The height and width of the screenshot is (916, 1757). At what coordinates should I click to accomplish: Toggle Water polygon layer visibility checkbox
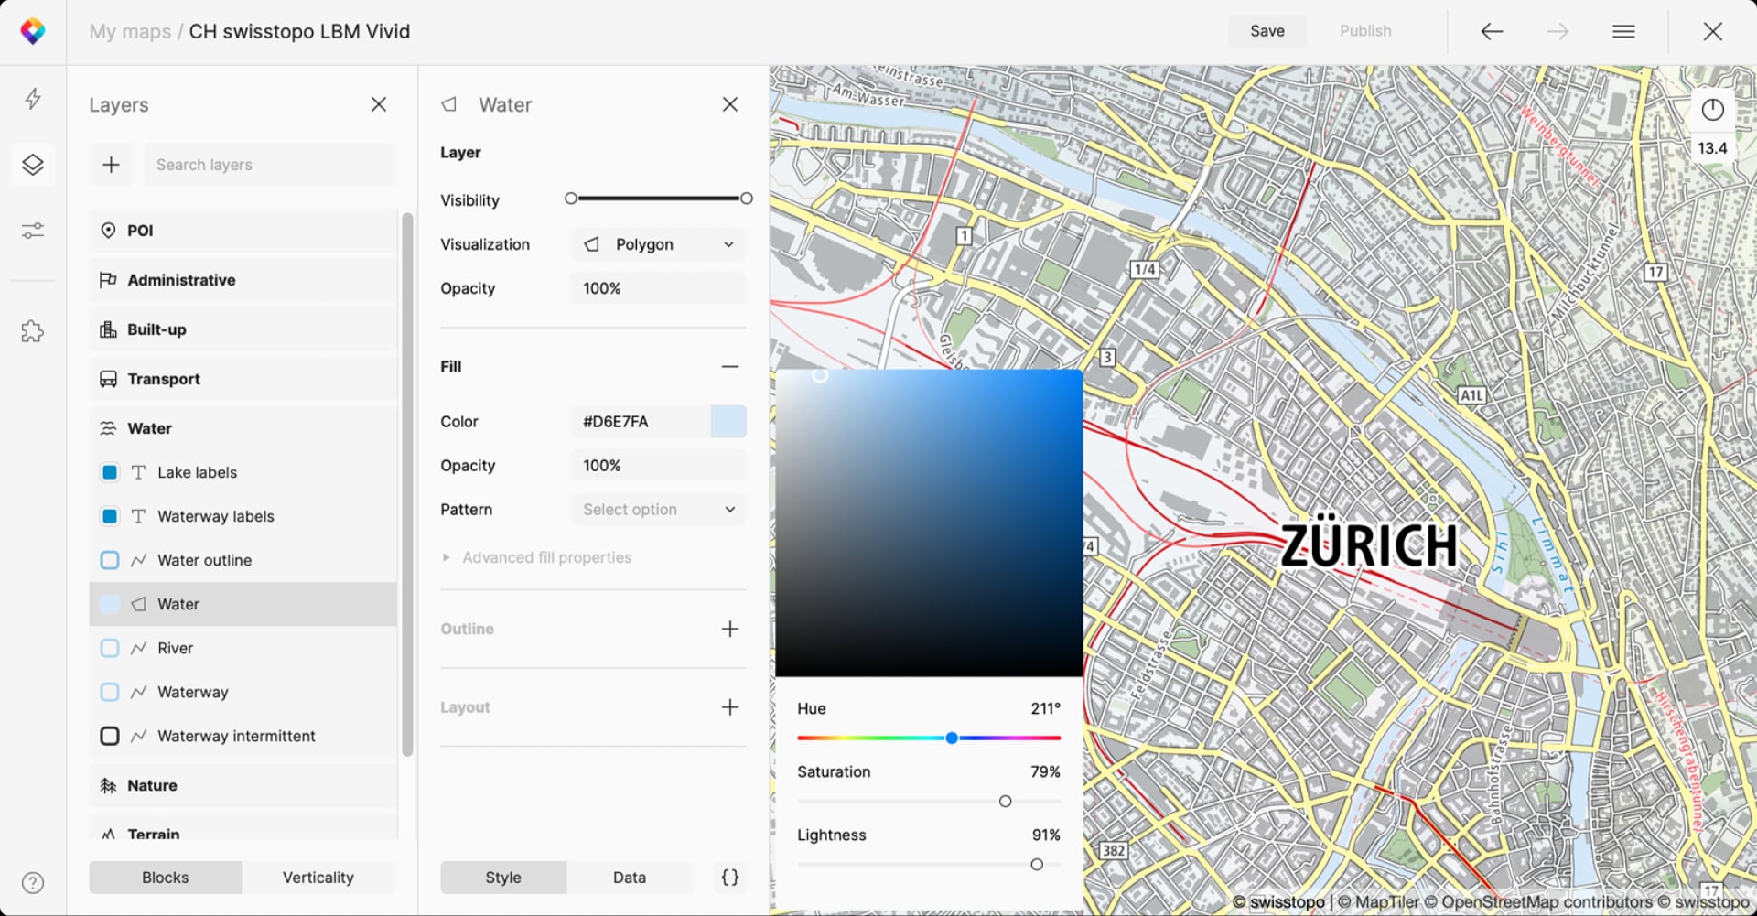pyautogui.click(x=110, y=604)
